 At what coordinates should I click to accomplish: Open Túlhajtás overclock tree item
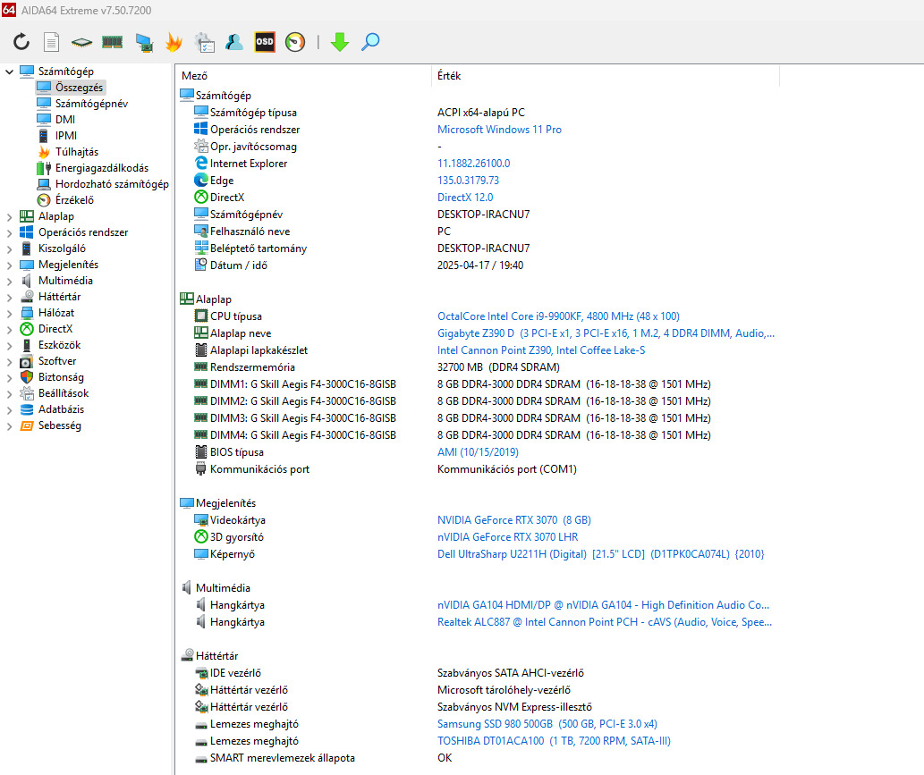tap(77, 151)
